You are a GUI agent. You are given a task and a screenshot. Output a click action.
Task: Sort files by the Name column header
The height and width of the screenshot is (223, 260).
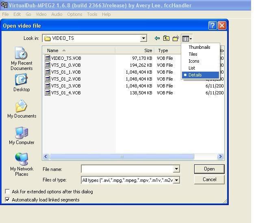click(x=79, y=50)
